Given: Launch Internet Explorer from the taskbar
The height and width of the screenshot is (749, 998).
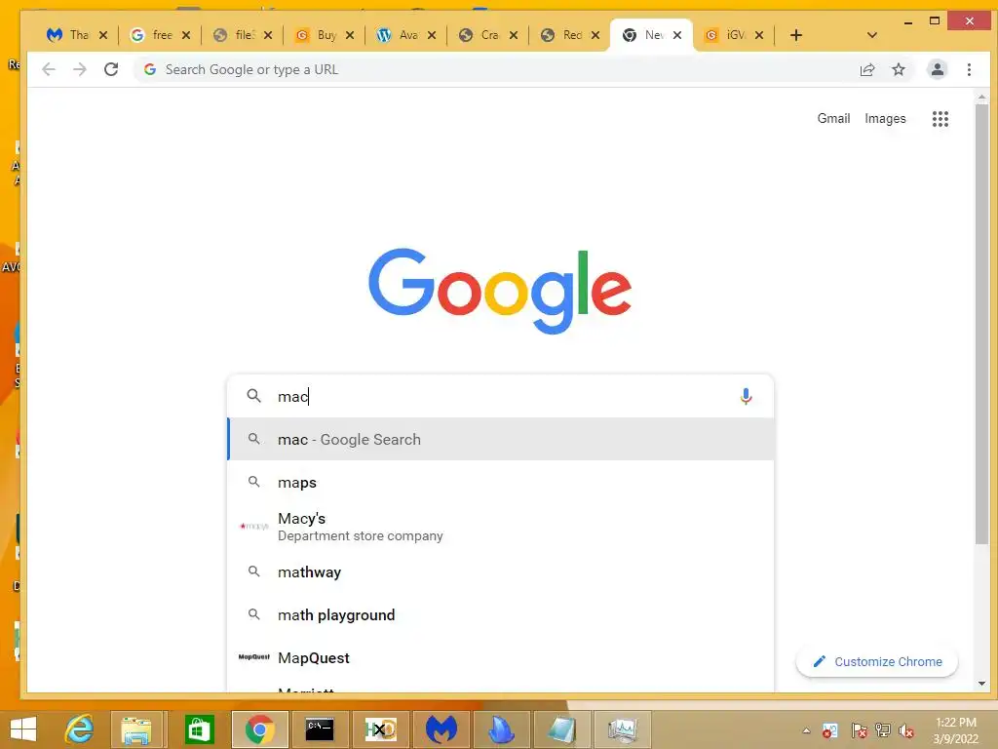Looking at the screenshot, I should pos(80,729).
